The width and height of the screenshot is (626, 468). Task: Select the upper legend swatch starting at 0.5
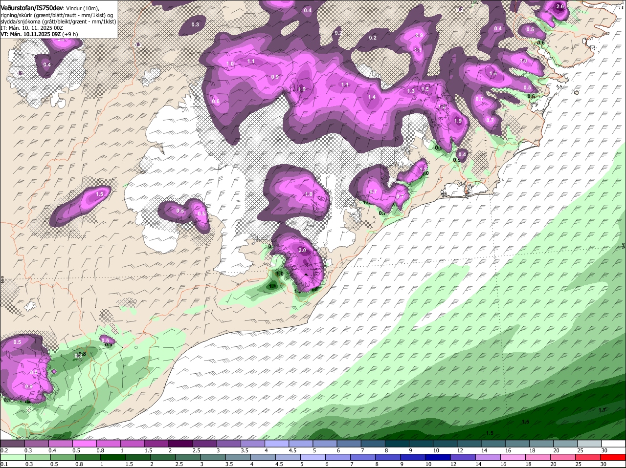[x=84, y=443]
